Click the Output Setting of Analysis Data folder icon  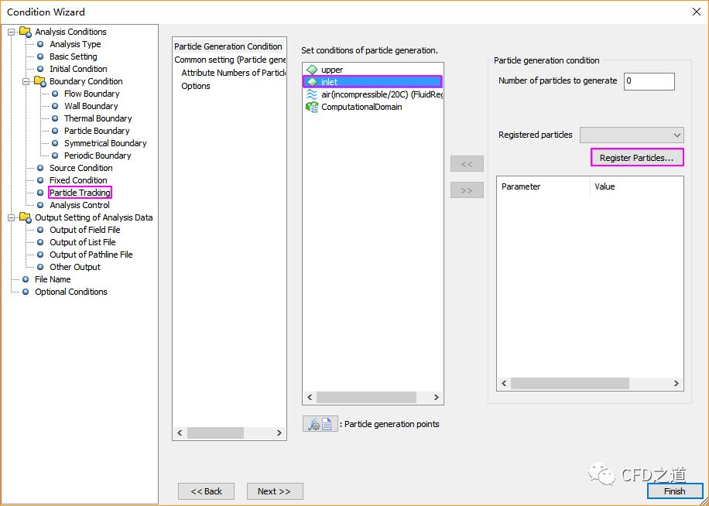pyautogui.click(x=26, y=217)
